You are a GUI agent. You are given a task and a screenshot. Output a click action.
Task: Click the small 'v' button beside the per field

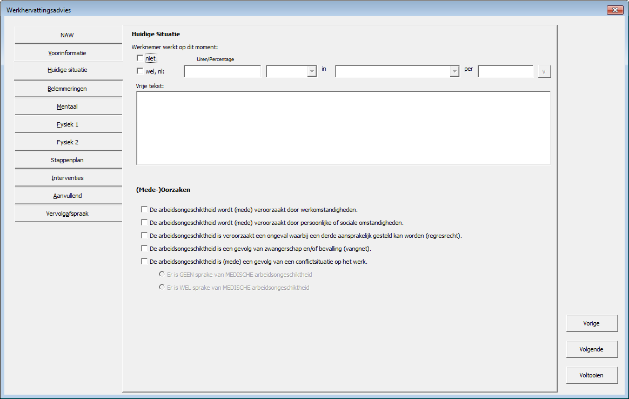coord(544,71)
